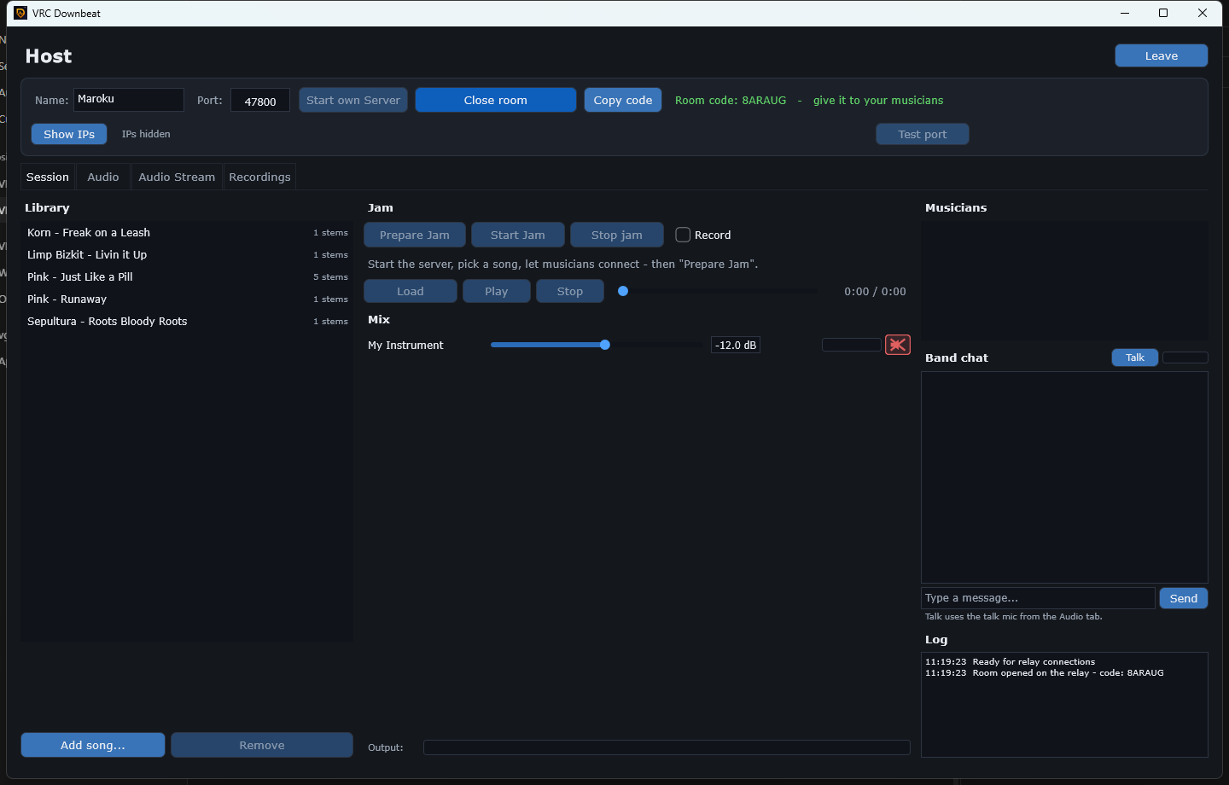Click the Room code: 8ARAUG text
Viewport: 1229px width, 785px height.
pos(731,100)
